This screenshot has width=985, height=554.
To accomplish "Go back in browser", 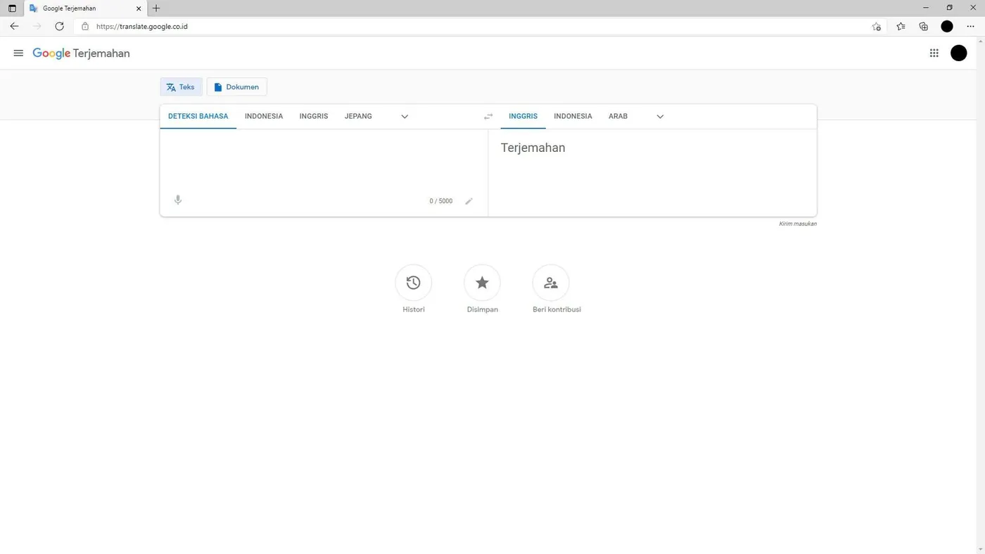I will pos(14,27).
